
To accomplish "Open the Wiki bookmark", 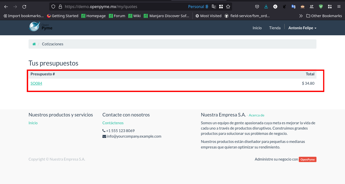I will (x=134, y=16).
